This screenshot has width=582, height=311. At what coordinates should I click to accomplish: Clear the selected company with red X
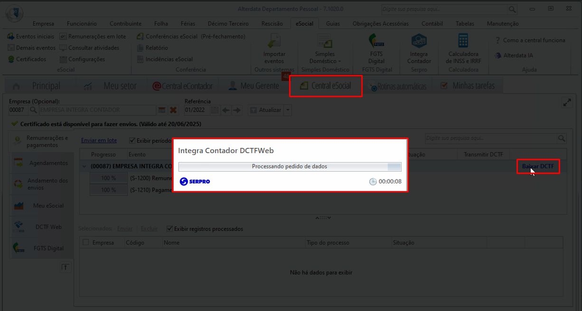pyautogui.click(x=173, y=110)
